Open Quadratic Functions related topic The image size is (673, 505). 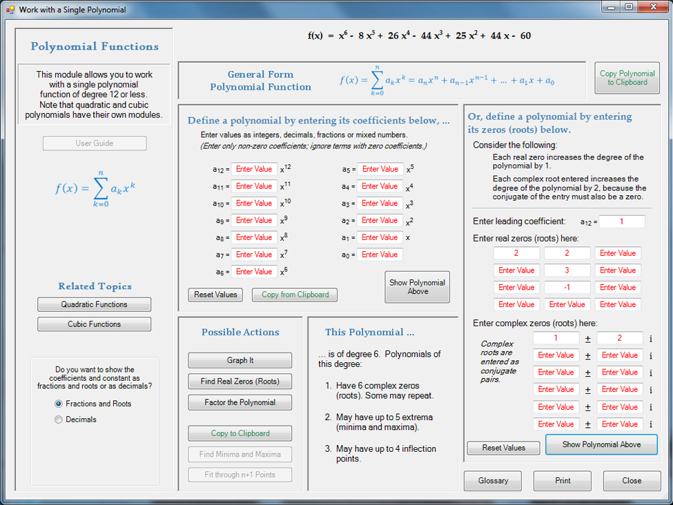click(94, 304)
